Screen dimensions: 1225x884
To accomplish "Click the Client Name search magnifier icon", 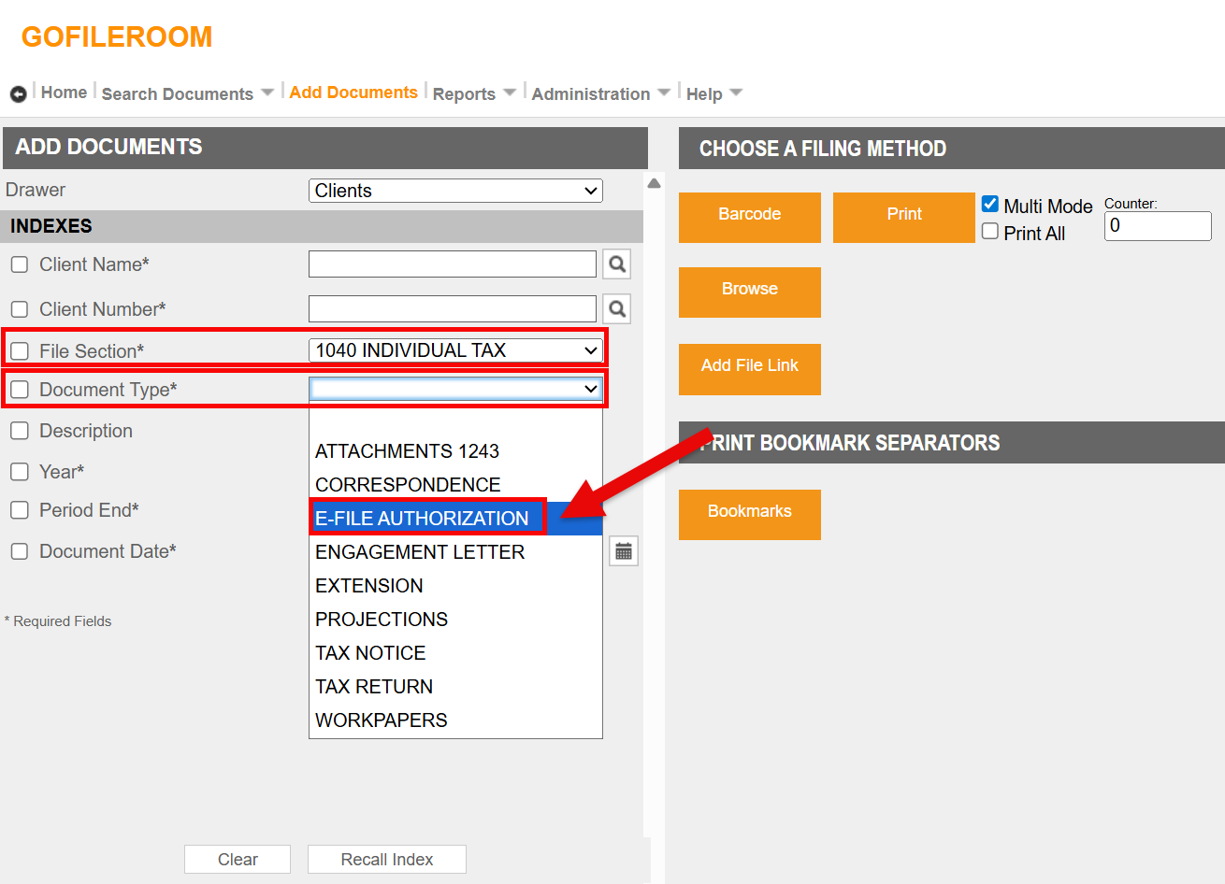I will 616,264.
